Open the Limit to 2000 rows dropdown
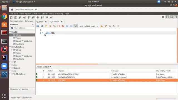 click(88, 26)
